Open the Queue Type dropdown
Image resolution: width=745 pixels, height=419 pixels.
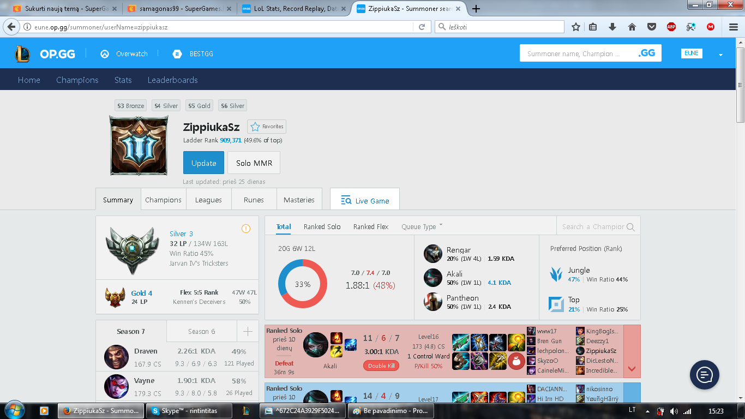click(422, 226)
